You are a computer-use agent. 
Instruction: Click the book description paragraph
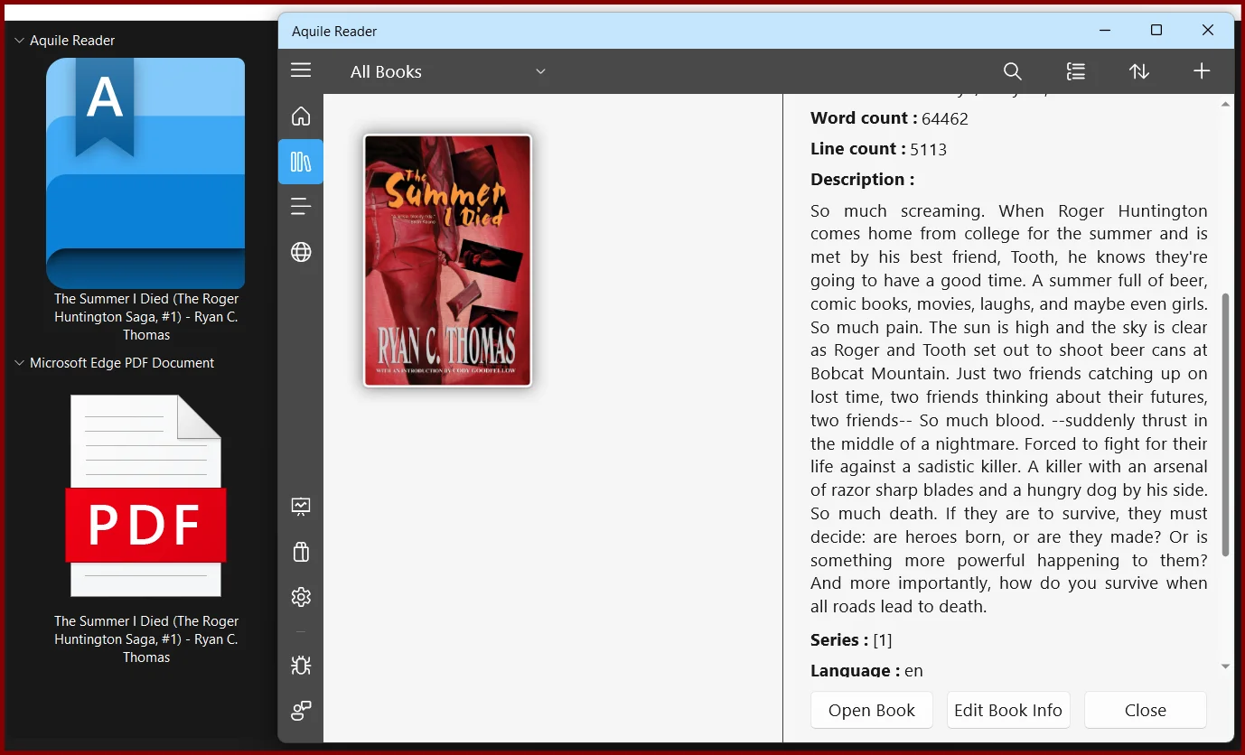click(x=1009, y=408)
